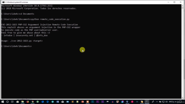The width and height of the screenshot is (185, 104).
Task: Open PowerPoint from the taskbar
Action: point(83,102)
